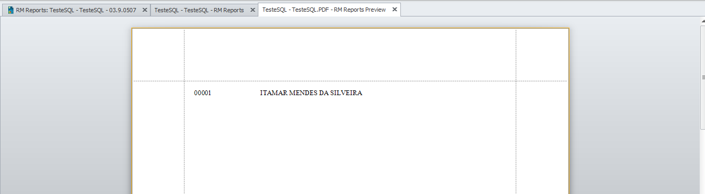Close the RM Reports: TesteSQL 03.9.0507 tab
The image size is (705, 194).
tap(145, 10)
